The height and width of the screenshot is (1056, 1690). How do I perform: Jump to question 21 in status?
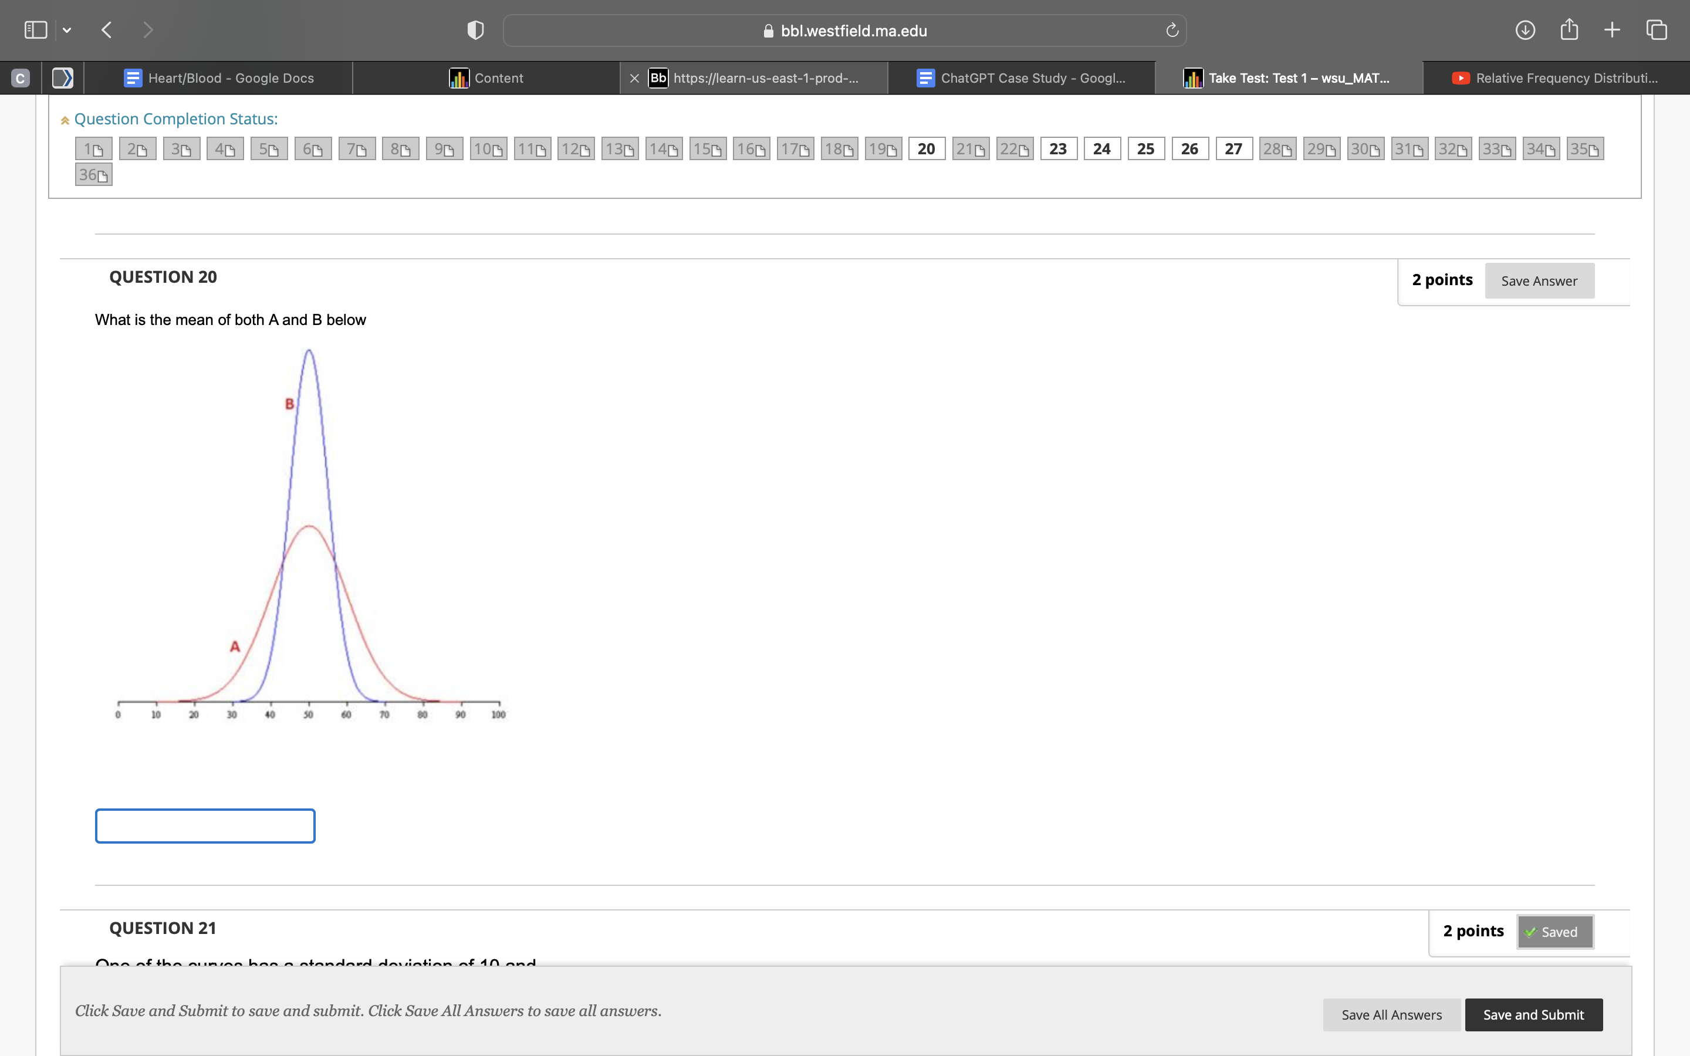[x=971, y=149]
